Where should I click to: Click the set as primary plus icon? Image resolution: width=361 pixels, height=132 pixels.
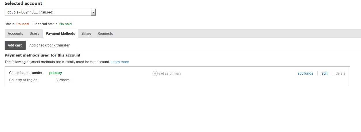point(155,73)
